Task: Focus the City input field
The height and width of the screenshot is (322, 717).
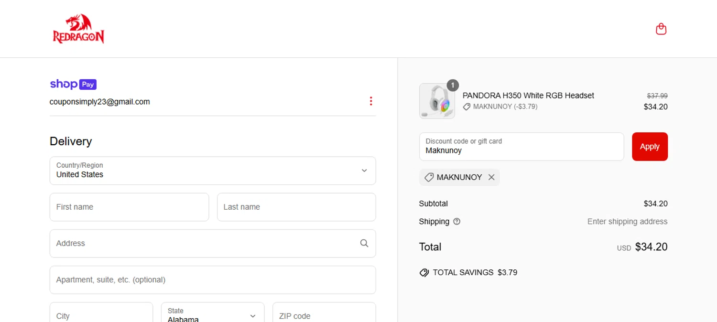Action: (101, 315)
